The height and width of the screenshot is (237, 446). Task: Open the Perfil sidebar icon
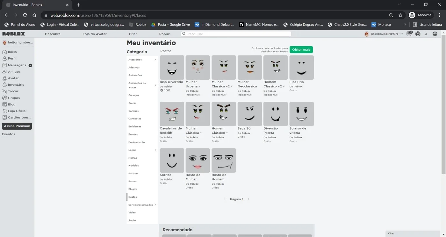pos(4,59)
